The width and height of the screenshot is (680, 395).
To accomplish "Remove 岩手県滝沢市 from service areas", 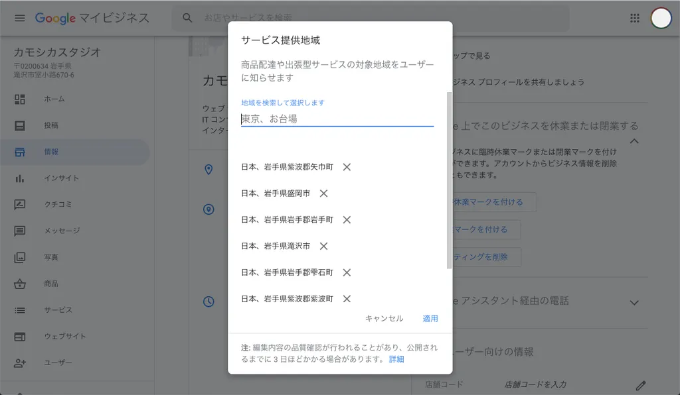I will tap(323, 246).
